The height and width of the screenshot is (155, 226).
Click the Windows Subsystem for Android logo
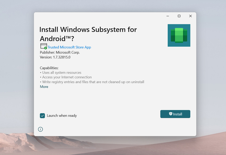click(179, 35)
